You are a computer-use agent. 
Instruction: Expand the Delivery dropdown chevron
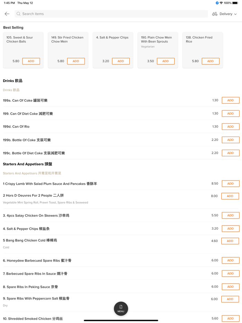point(235,14)
